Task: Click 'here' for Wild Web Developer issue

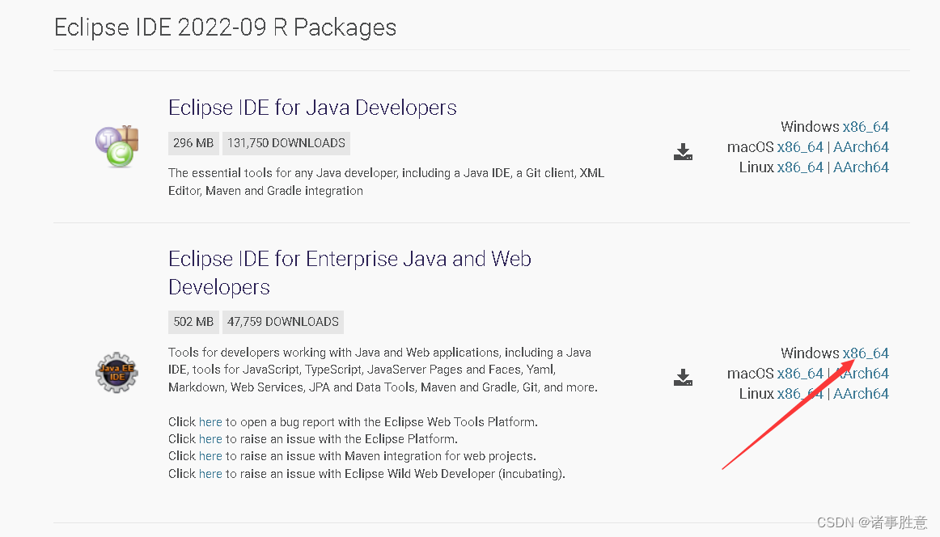Action: (210, 474)
